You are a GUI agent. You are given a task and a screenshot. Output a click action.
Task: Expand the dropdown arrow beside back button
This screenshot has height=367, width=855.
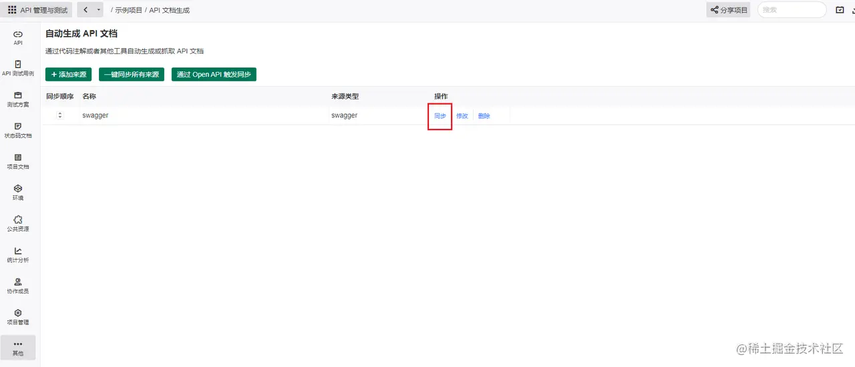click(100, 10)
